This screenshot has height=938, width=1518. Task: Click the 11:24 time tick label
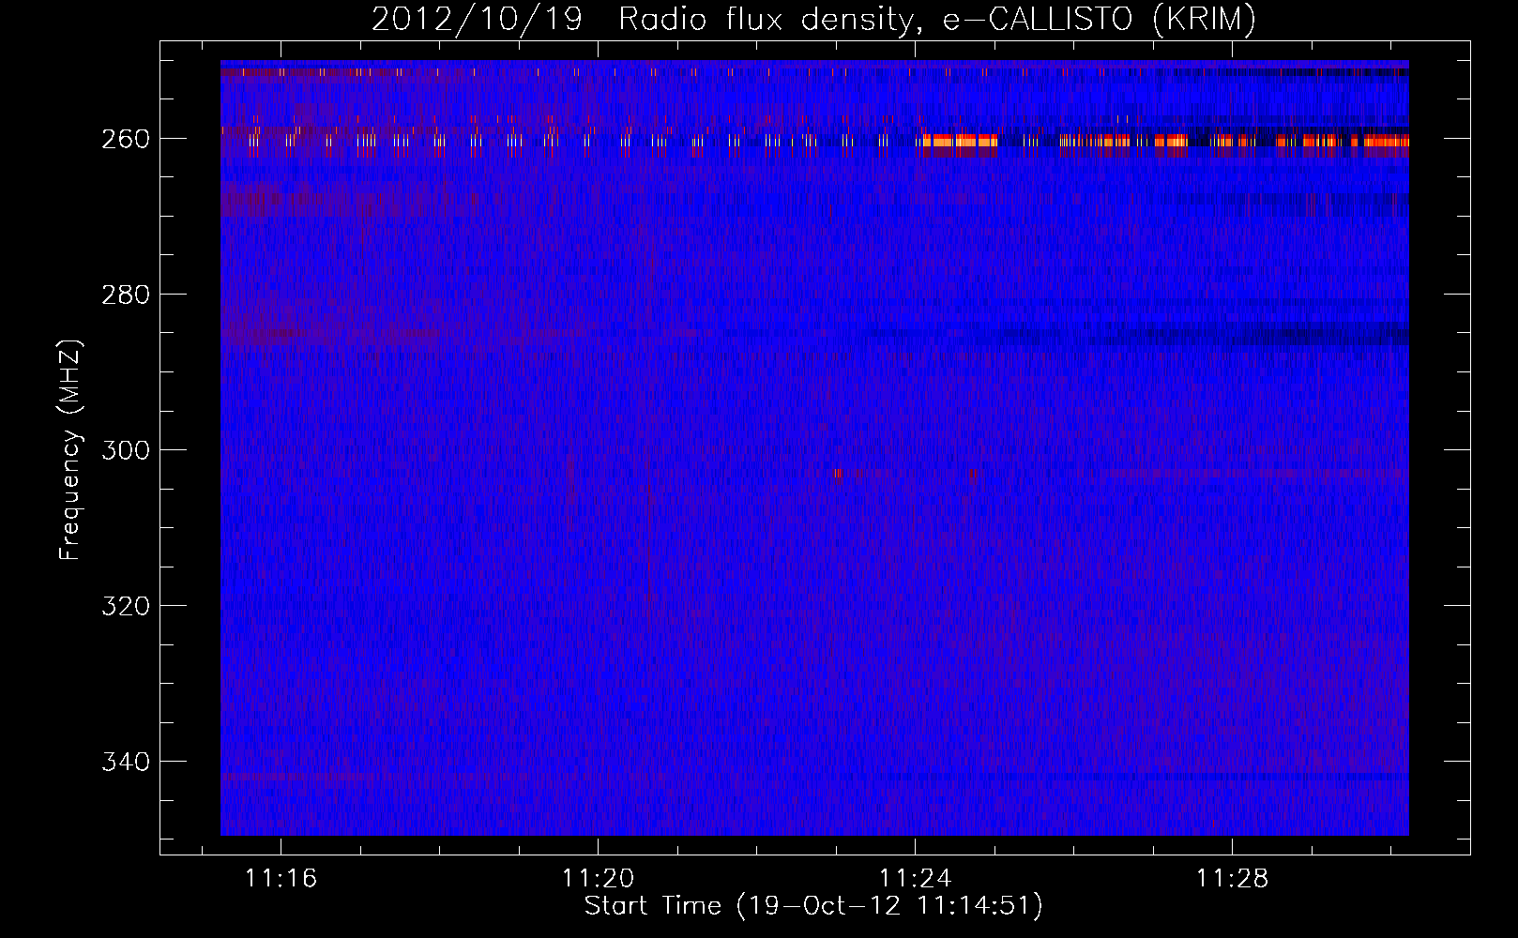coord(915,879)
